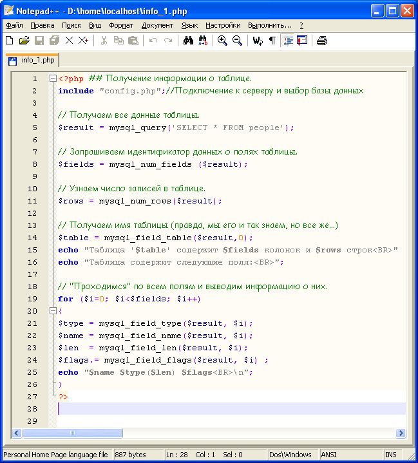Create a new document from toolbar
The height and width of the screenshot is (463, 418).
(9, 41)
